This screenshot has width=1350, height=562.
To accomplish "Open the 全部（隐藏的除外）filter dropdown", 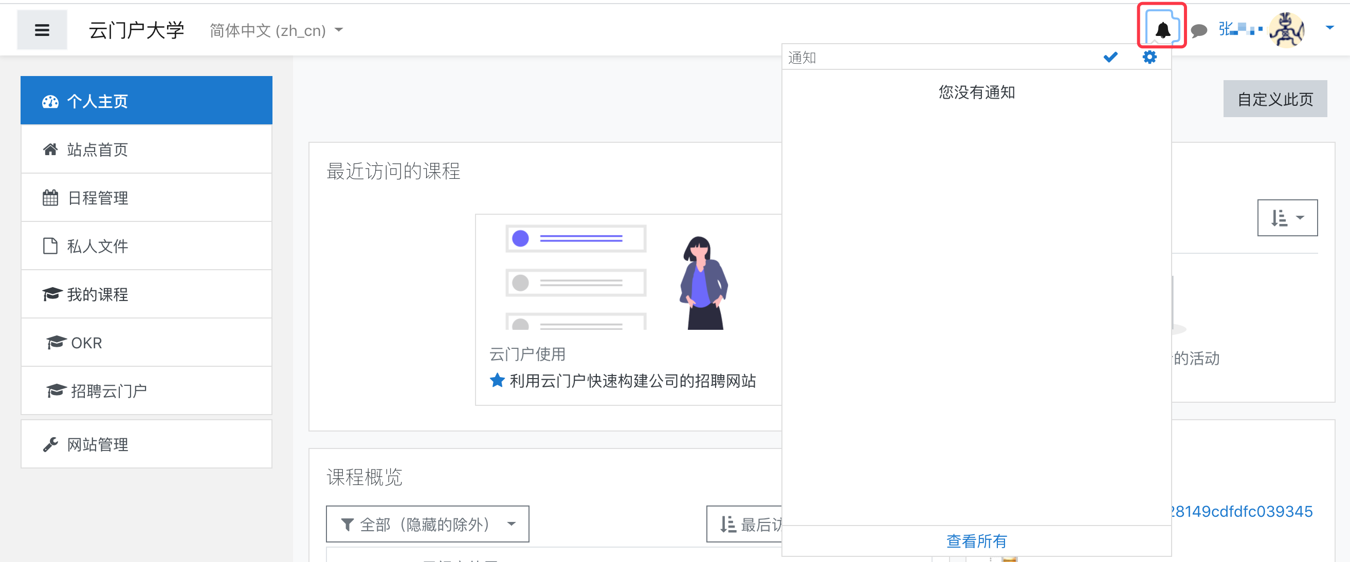I will (x=427, y=523).
